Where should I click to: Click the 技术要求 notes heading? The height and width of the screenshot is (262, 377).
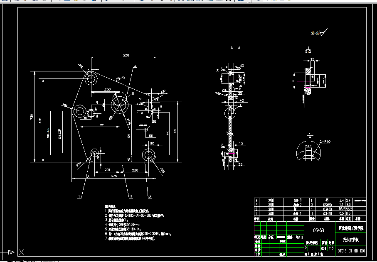(110, 206)
